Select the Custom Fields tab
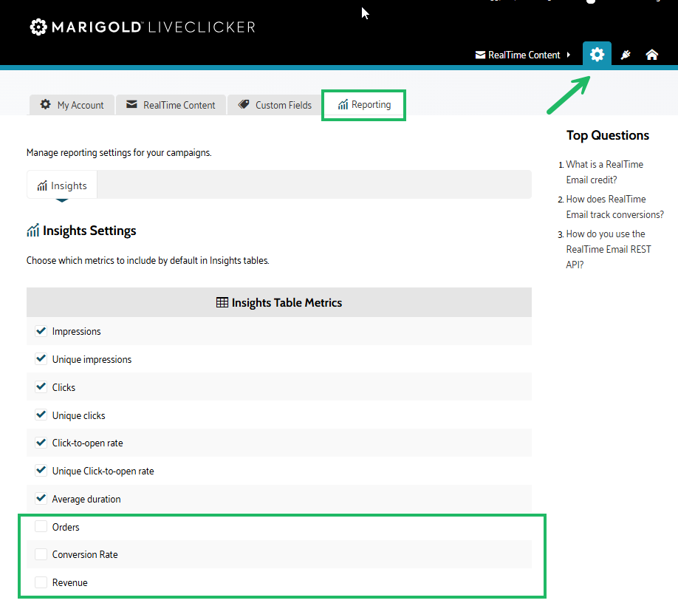 coord(275,105)
